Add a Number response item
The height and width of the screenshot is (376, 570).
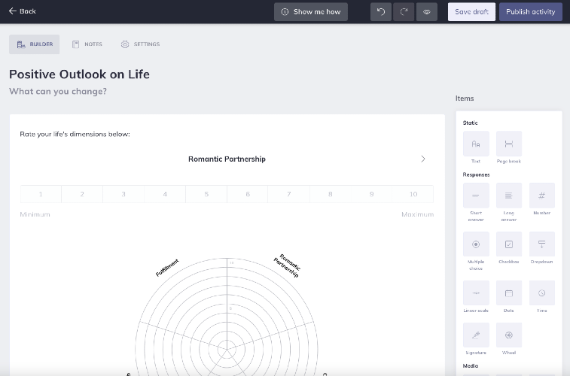[x=541, y=196]
